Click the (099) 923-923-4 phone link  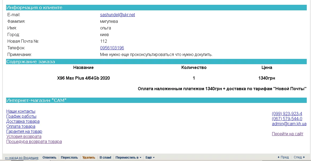(x=287, y=114)
